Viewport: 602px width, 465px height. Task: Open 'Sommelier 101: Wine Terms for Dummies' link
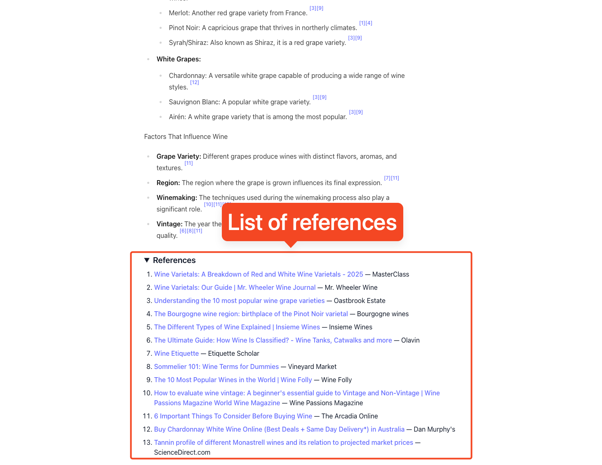[x=216, y=366]
